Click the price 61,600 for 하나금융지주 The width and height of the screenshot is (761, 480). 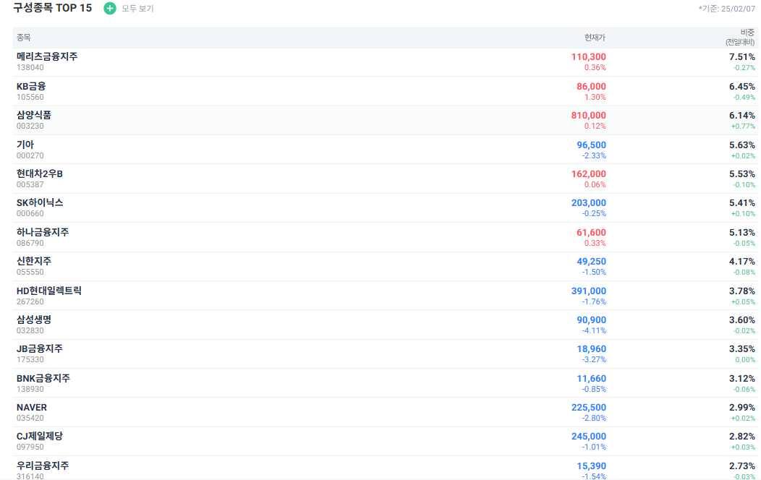591,232
